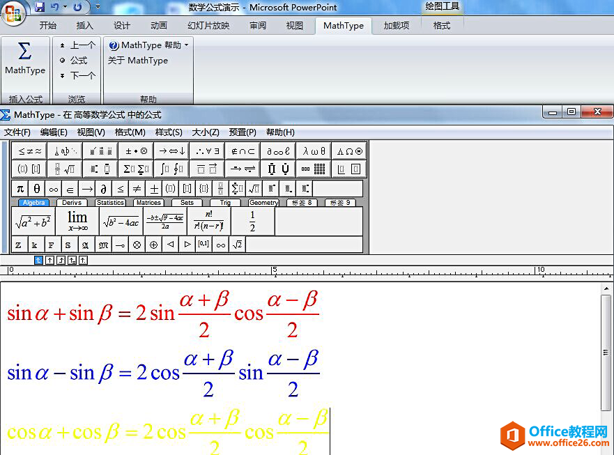Viewport: 614px width, 455px height.
Task: Insert the one-half fraction shortcut
Action: point(251,222)
